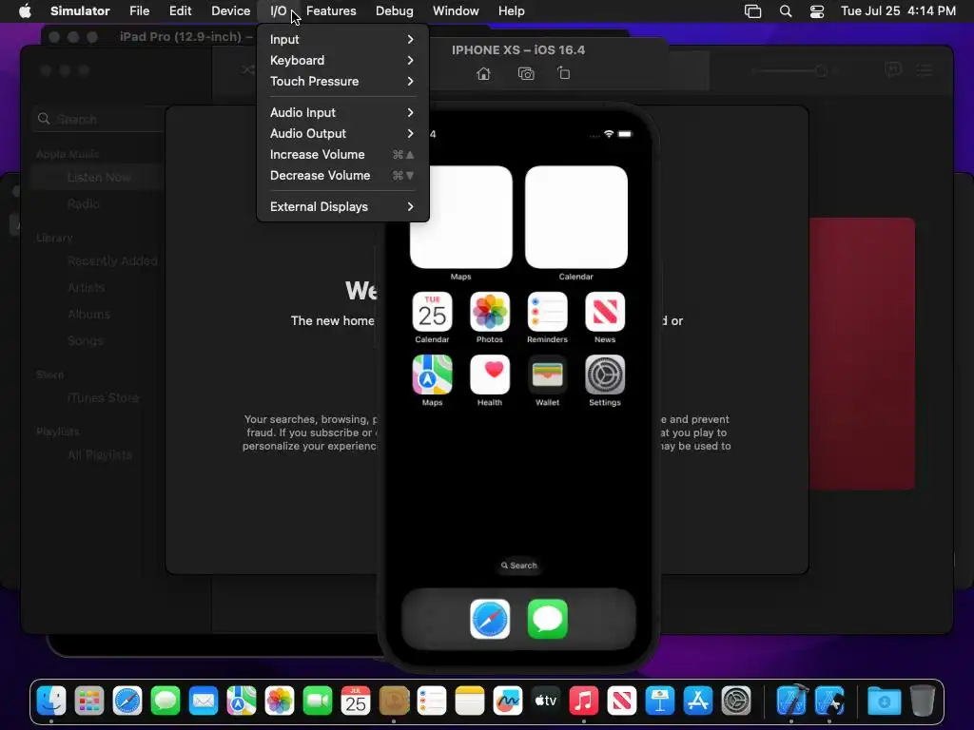This screenshot has height=730, width=974.
Task: Tap the Search pill on iPhone home screen
Action: click(518, 566)
